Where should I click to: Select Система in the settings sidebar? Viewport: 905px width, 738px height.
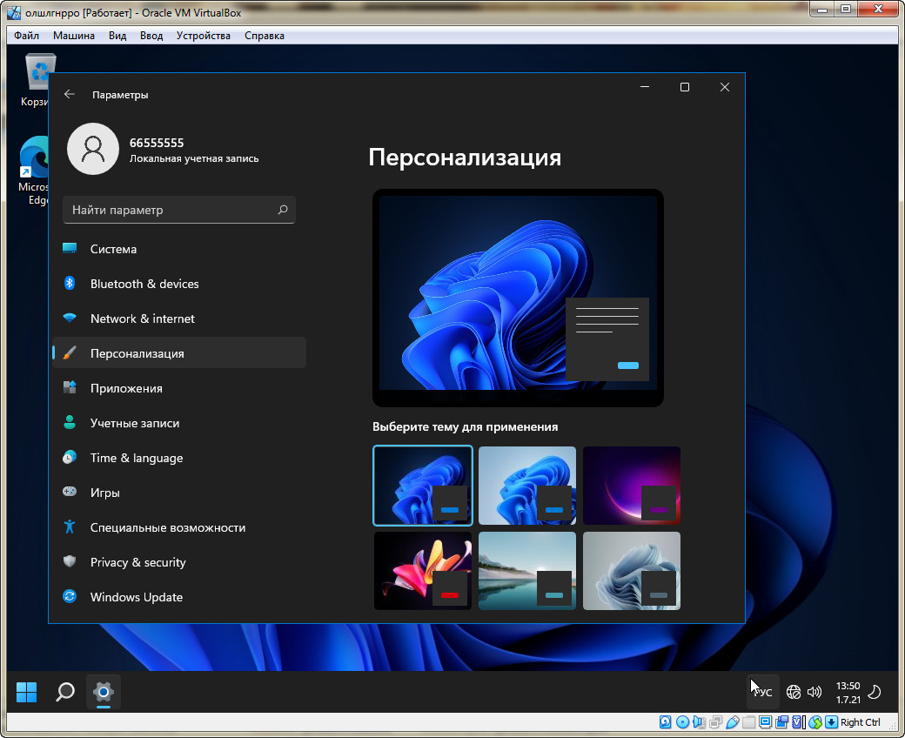tap(113, 249)
